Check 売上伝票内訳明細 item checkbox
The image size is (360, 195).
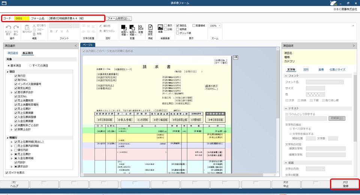pos(16,146)
